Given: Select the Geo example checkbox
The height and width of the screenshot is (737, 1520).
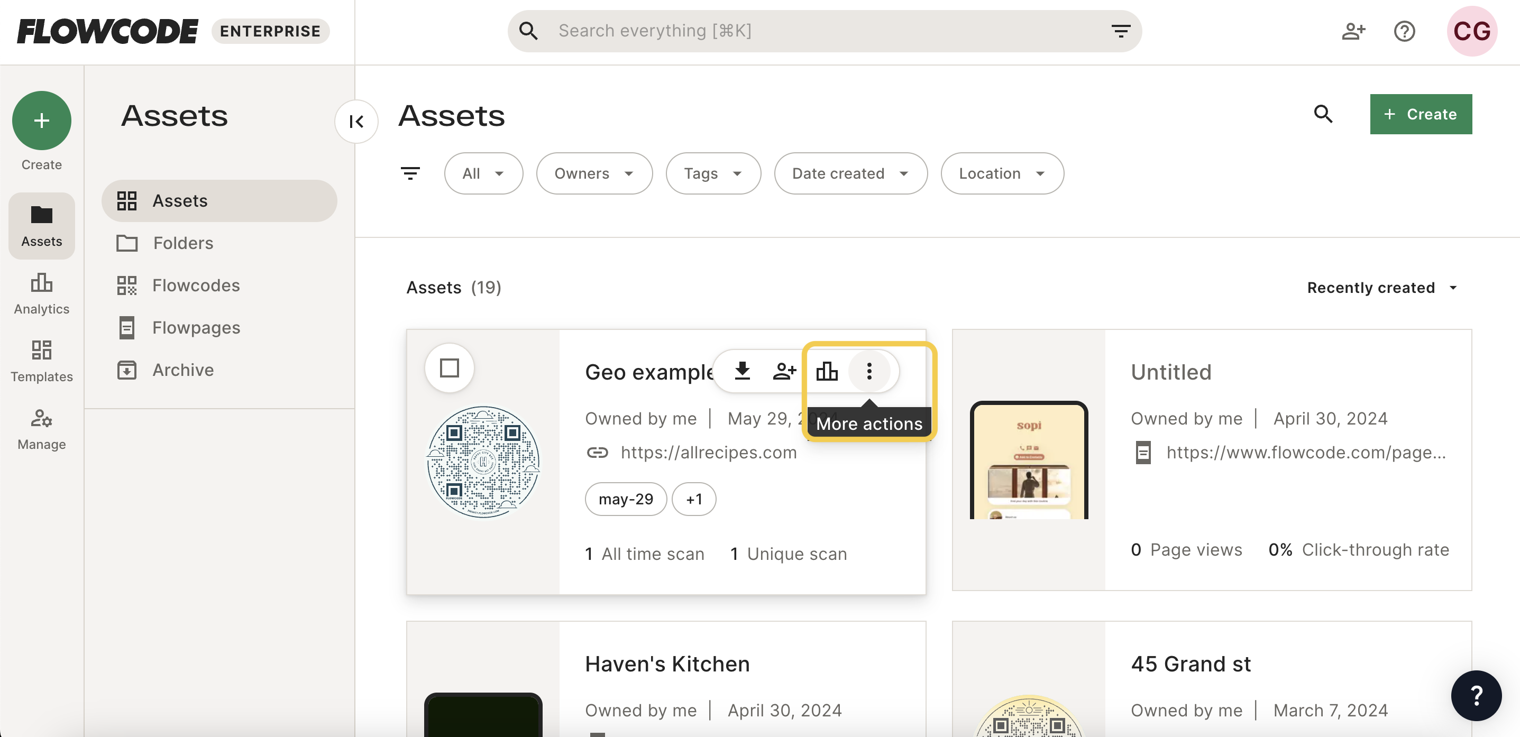Looking at the screenshot, I should tap(450, 368).
